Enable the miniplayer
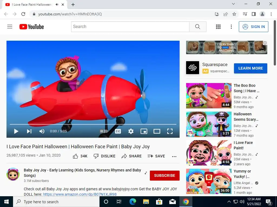 [144, 131]
